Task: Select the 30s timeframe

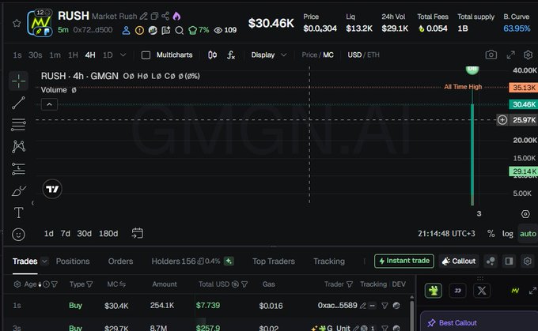Action: point(36,55)
